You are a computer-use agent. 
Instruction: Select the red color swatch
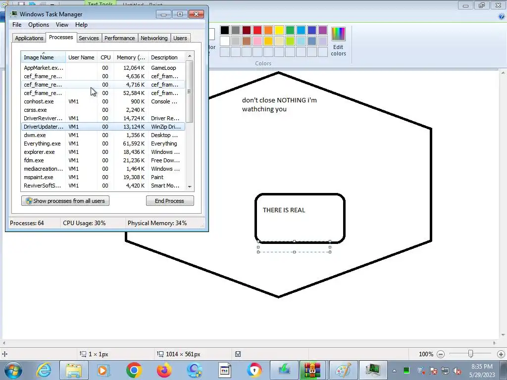click(257, 30)
